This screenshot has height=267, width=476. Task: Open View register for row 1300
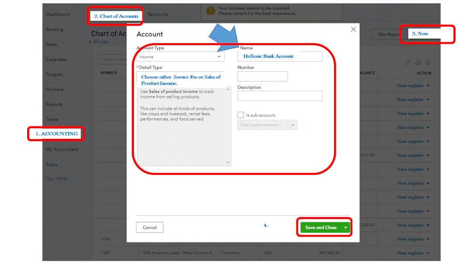[410, 253]
